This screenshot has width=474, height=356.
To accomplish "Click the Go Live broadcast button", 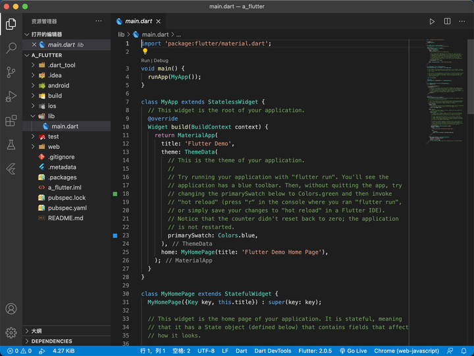I will [x=353, y=351].
